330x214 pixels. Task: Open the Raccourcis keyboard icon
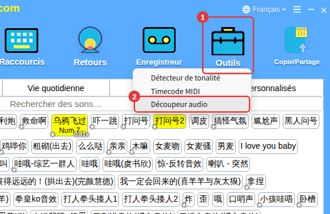click(21, 41)
